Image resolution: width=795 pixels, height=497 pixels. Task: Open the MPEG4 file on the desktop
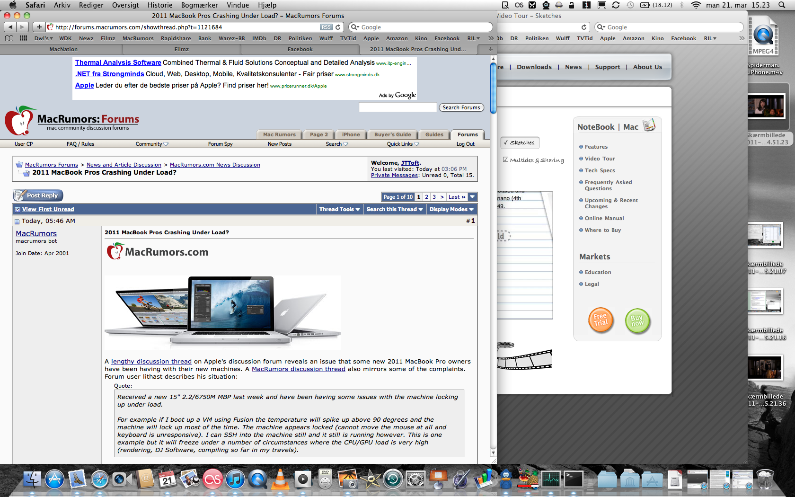point(763,35)
